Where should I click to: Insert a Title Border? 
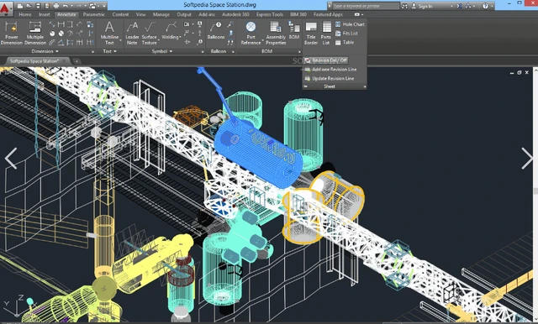311,33
